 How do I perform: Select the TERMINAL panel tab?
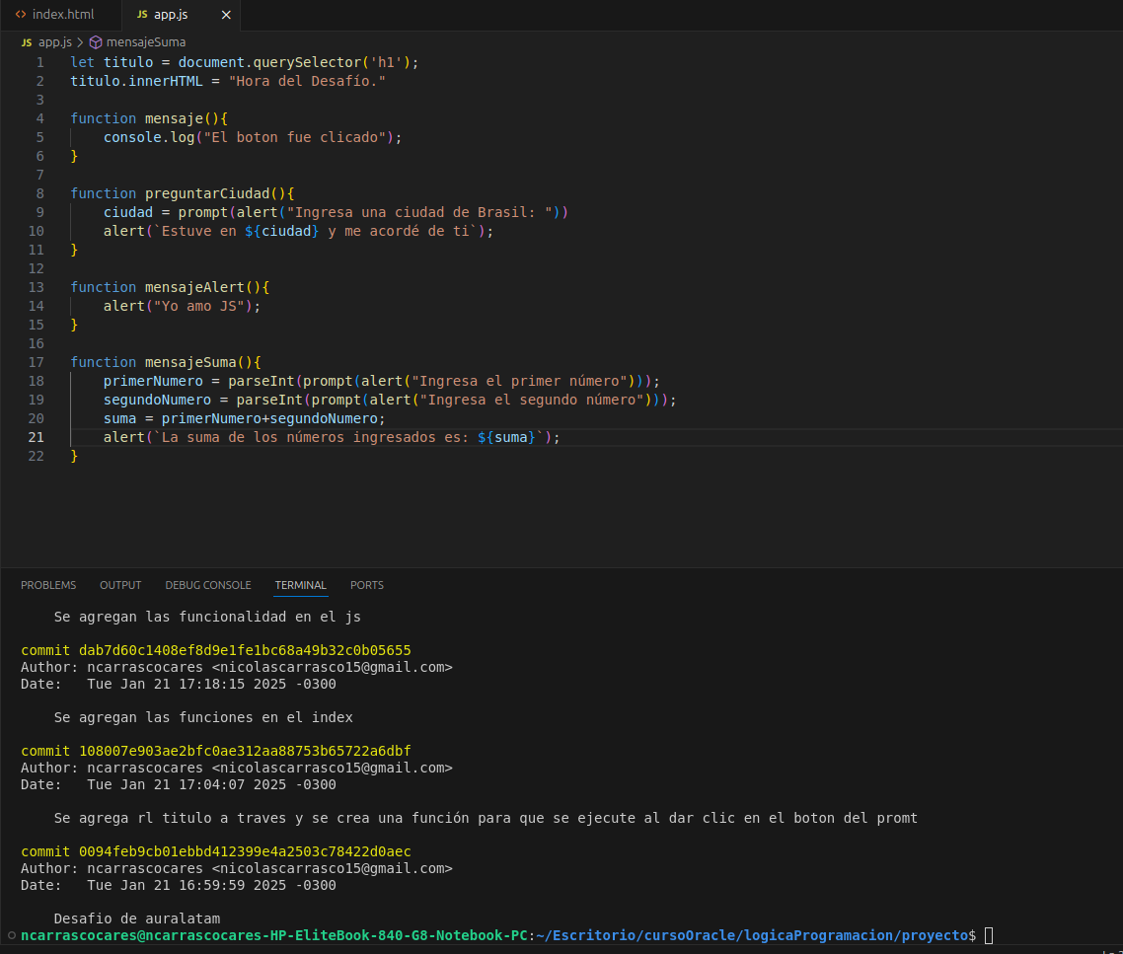tap(301, 585)
